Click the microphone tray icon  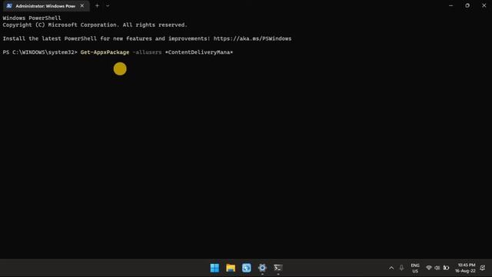pyautogui.click(x=401, y=268)
